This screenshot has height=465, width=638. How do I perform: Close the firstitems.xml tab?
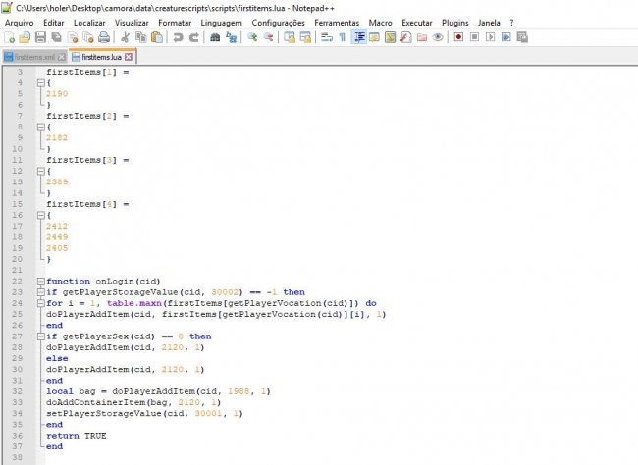tap(62, 57)
